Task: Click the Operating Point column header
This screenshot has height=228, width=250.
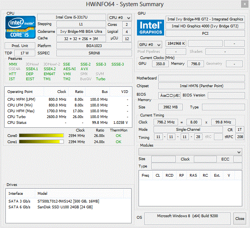Action: [x=24, y=92]
